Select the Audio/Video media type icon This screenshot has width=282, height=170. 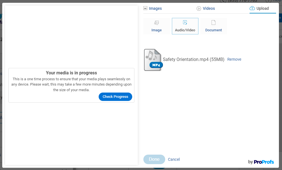pos(185,23)
